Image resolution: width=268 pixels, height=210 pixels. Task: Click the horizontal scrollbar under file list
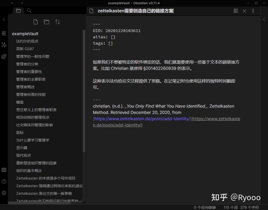pos(39,203)
